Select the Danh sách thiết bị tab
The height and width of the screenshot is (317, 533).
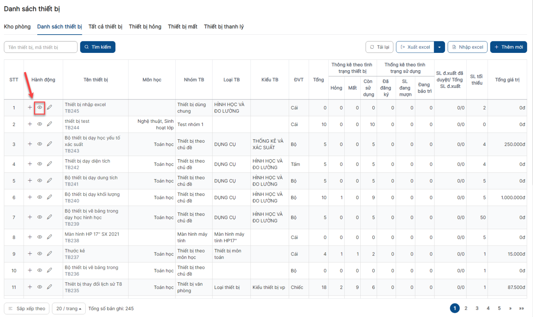(x=60, y=27)
